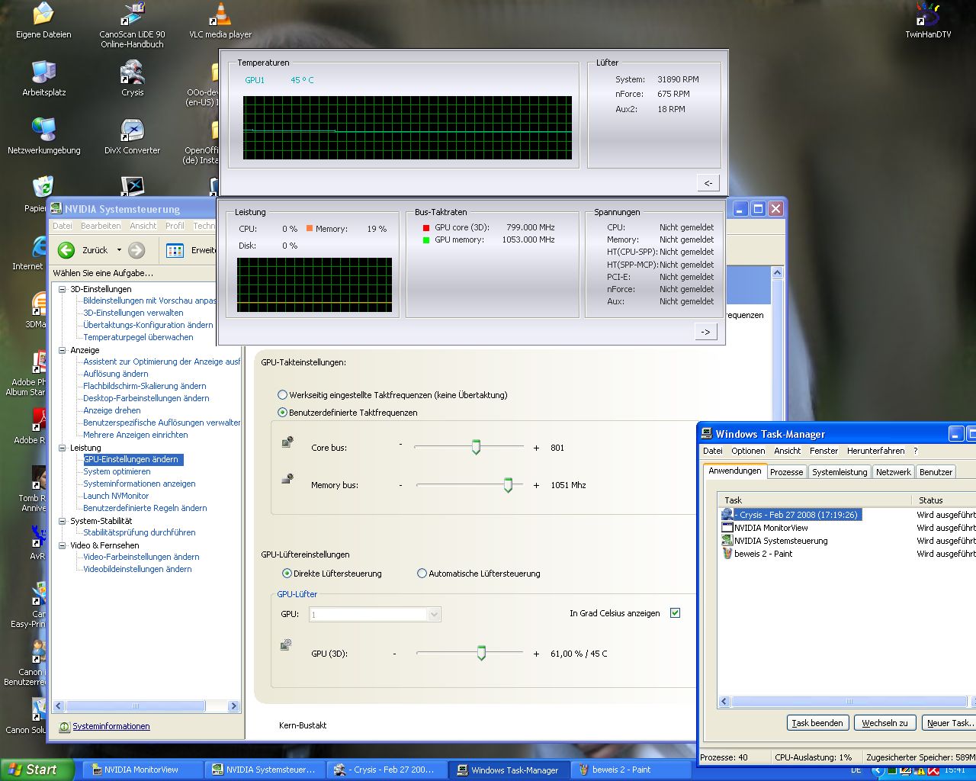976x781 pixels.
Task: Select Stabilitätsprüfung durchführen tree item
Action: point(140,532)
